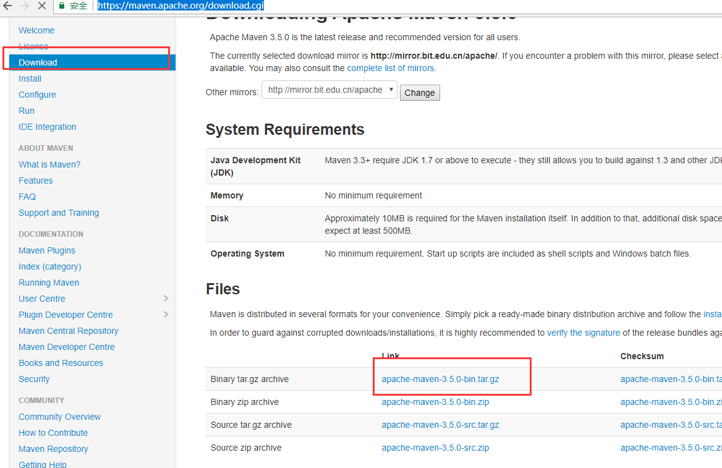Open Configure sidebar link
The height and width of the screenshot is (468, 722).
(37, 95)
